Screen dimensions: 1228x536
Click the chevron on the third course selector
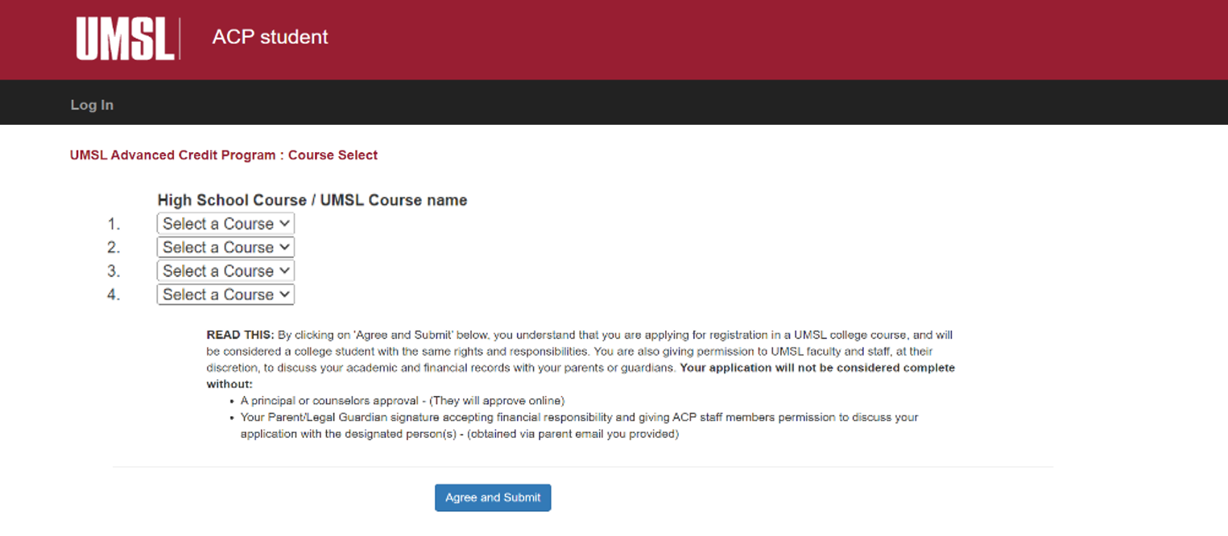click(x=286, y=270)
